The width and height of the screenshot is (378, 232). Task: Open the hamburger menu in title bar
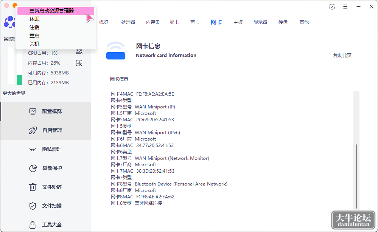pos(345,7)
